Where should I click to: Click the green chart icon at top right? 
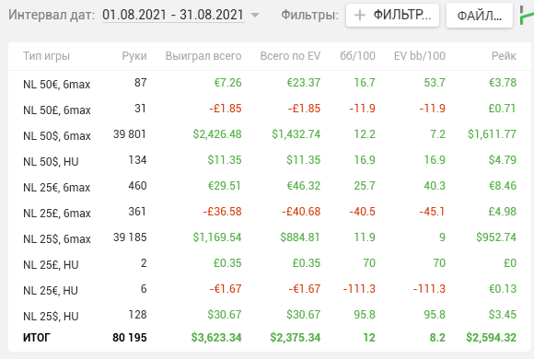[x=527, y=16]
